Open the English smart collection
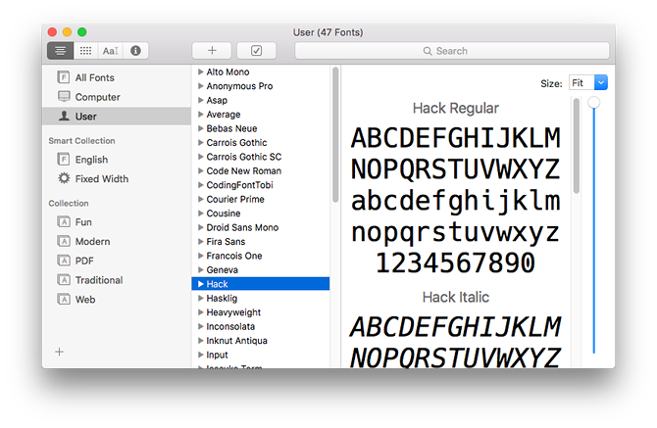 [117, 160]
